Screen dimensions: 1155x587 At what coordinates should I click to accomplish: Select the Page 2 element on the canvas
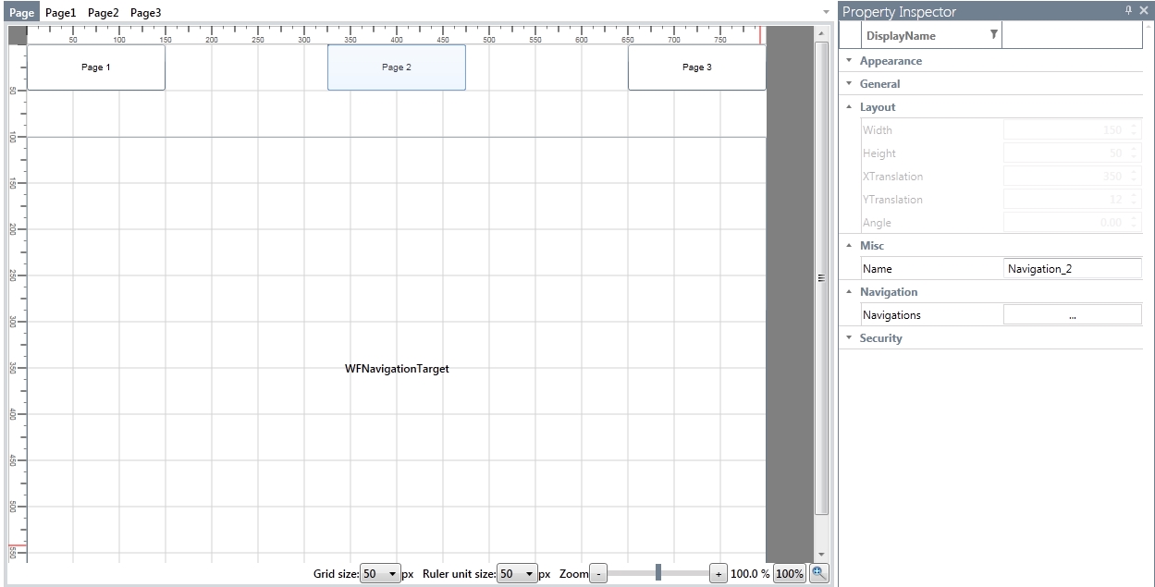pyautogui.click(x=396, y=67)
